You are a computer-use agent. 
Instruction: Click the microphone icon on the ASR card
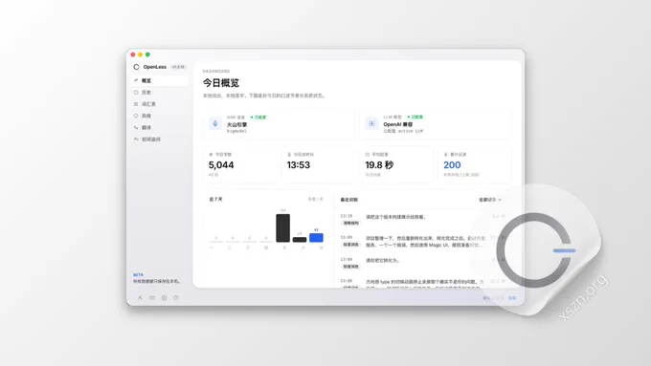point(215,123)
